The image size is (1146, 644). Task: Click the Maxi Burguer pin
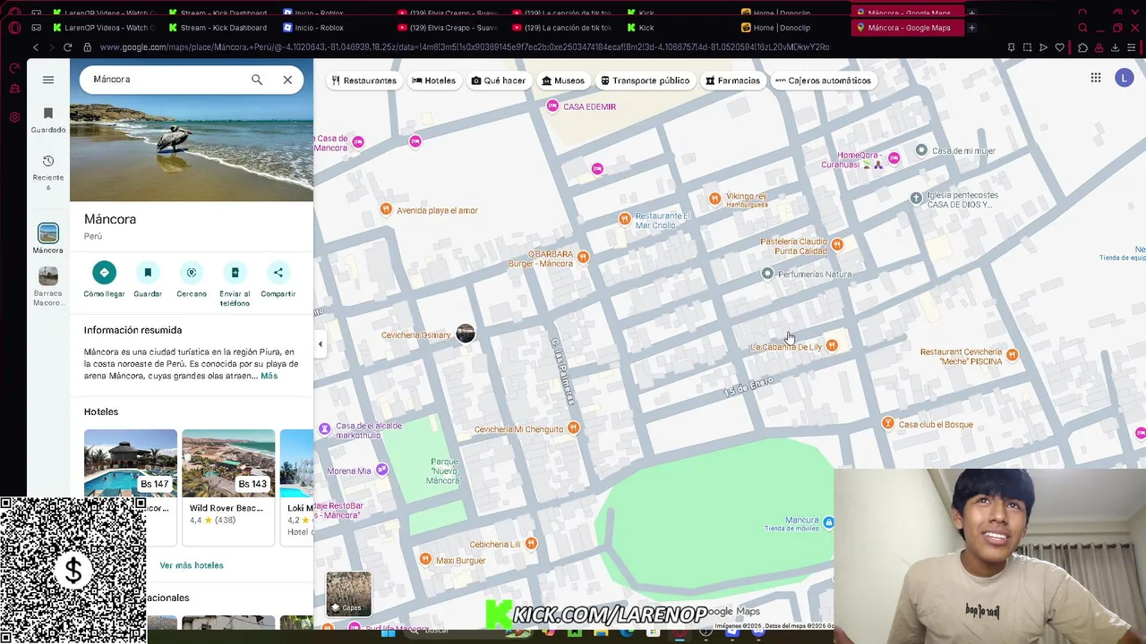(x=425, y=560)
